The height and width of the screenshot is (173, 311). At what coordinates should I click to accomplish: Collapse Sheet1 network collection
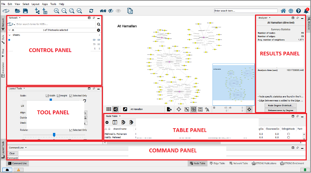tap(9, 35)
